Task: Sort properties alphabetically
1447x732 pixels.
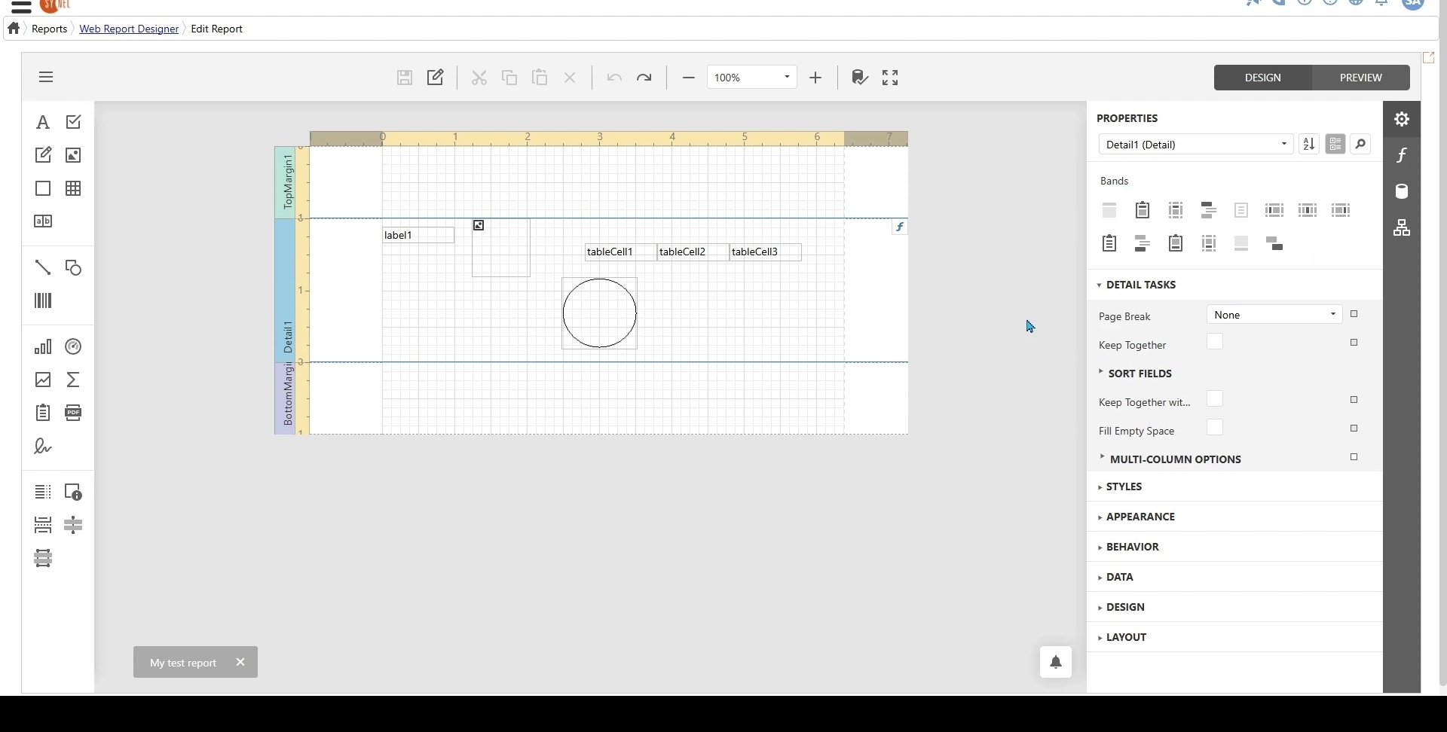Action: click(1310, 144)
